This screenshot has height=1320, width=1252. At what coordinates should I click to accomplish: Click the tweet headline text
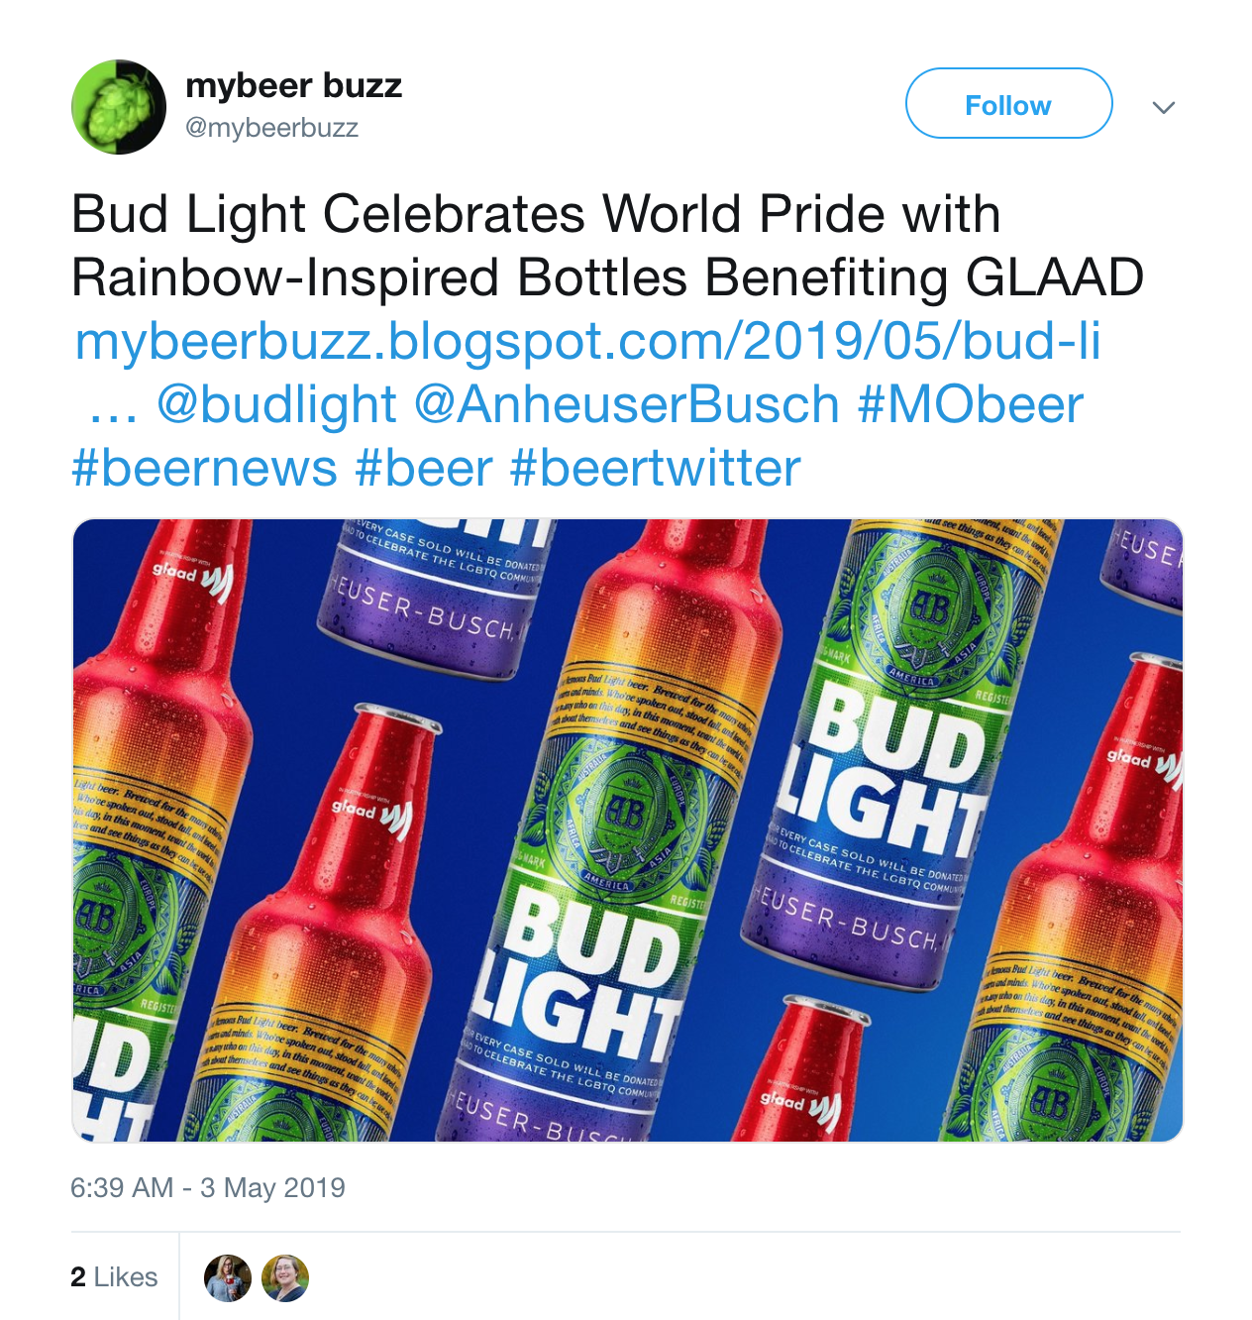pos(607,246)
